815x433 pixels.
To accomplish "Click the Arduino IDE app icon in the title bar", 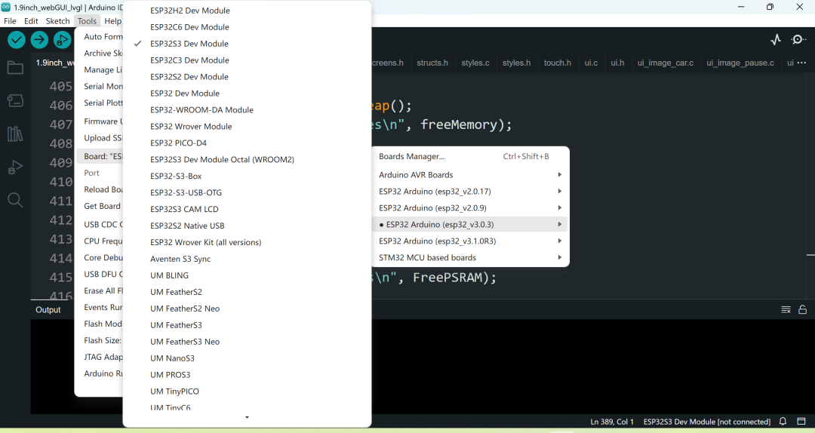I will pos(6,7).
